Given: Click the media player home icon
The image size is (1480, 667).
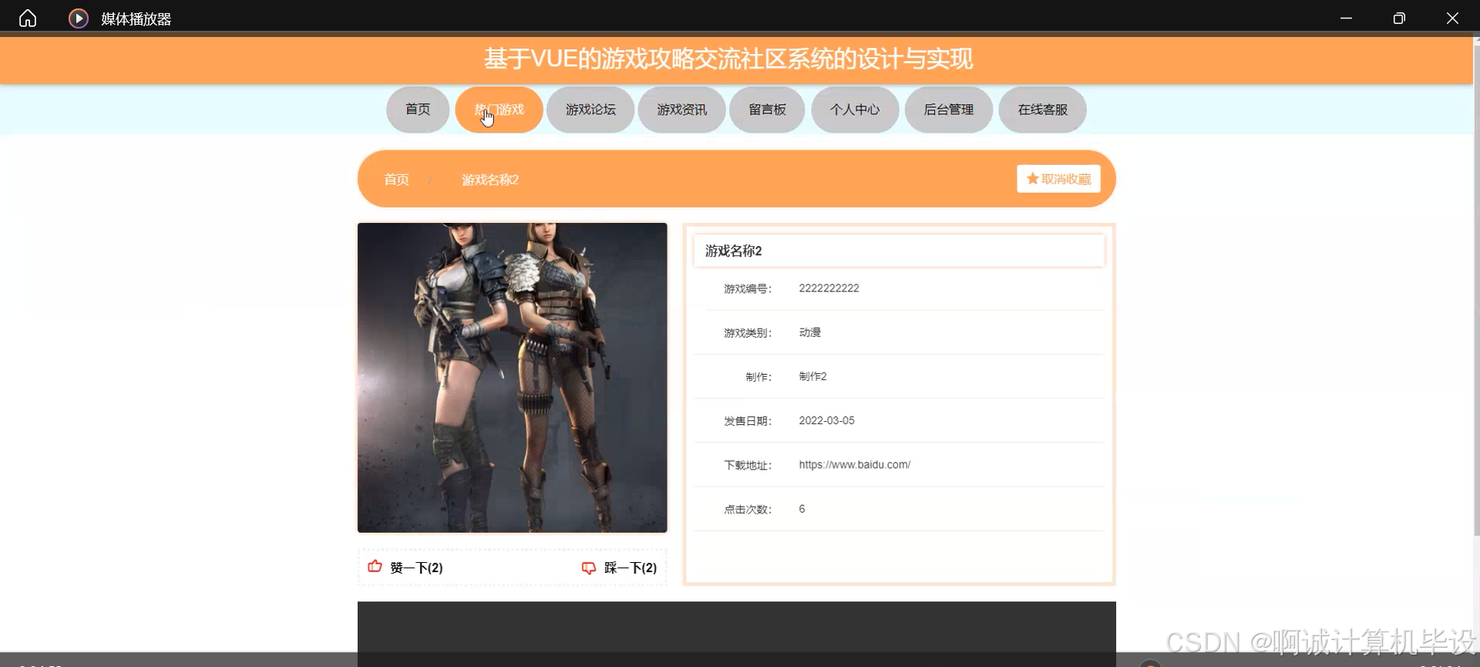Looking at the screenshot, I should (28, 19).
